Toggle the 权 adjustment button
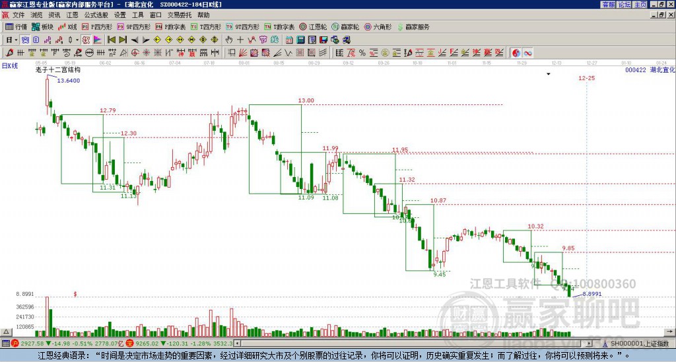 [x=86, y=40]
